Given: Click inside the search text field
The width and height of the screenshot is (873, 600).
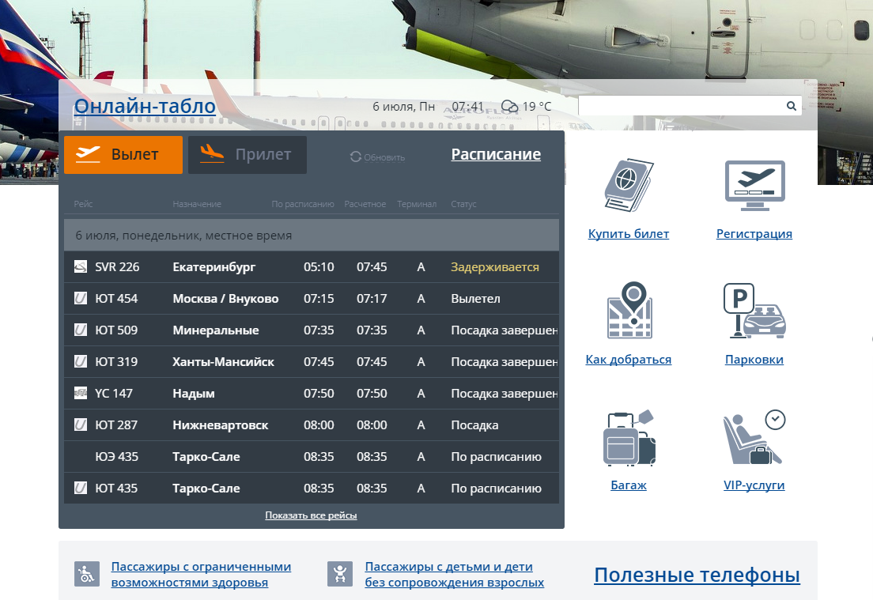Looking at the screenshot, I should pos(680,106).
